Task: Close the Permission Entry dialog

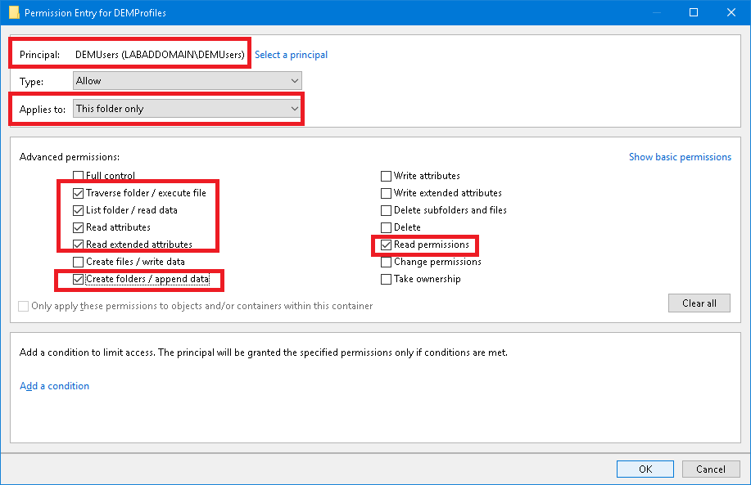Action: 731,13
